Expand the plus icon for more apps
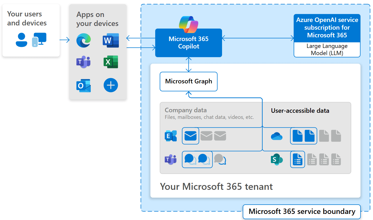373x220 pixels. click(x=111, y=85)
